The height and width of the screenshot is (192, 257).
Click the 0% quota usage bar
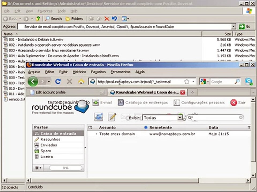click(x=65, y=168)
